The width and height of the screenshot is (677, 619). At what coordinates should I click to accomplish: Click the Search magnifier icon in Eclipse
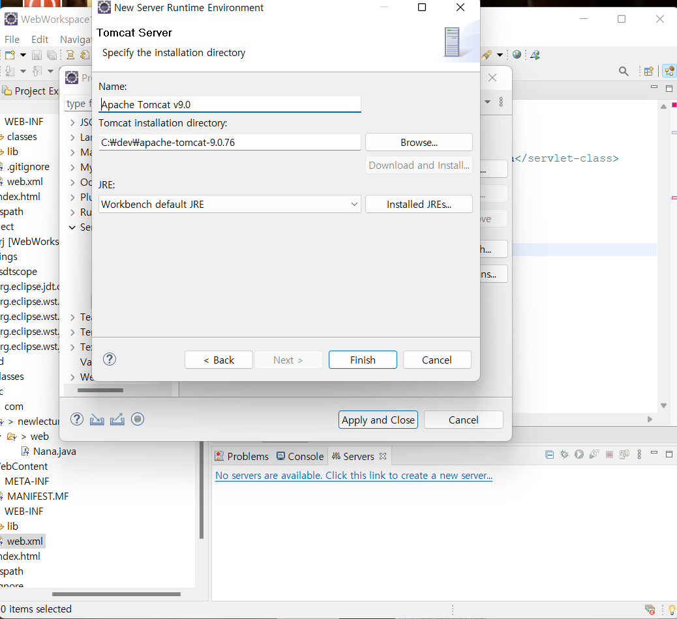624,71
